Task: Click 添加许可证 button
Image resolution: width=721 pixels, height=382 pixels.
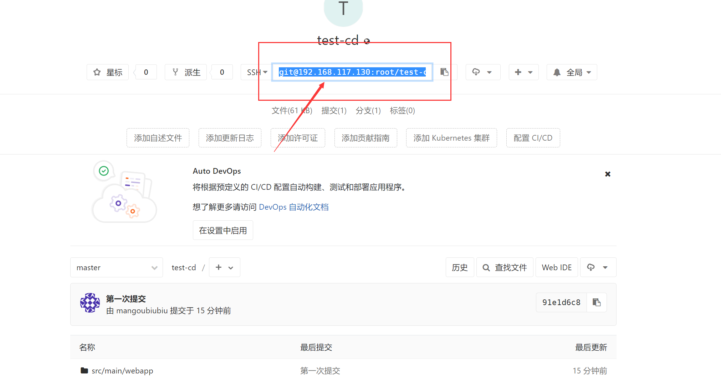Action: point(298,138)
